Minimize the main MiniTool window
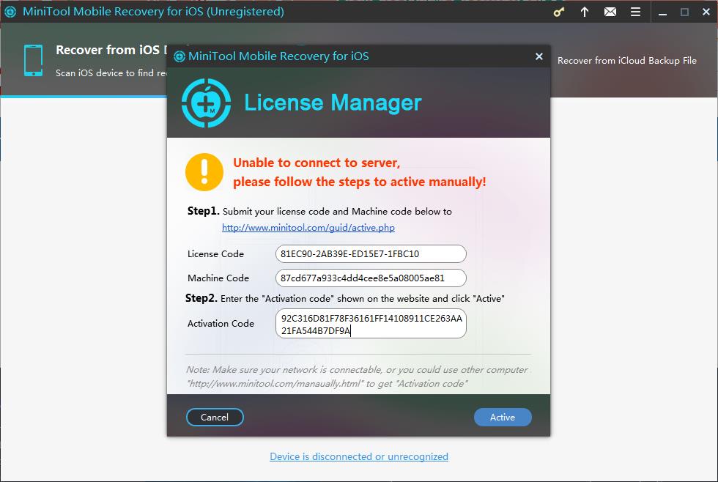Screen dimensions: 718x482 (662, 12)
